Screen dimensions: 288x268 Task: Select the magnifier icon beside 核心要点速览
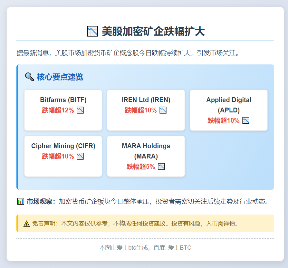30,77
